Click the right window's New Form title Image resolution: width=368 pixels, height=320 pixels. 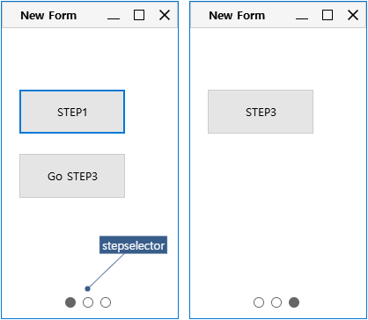[237, 15]
